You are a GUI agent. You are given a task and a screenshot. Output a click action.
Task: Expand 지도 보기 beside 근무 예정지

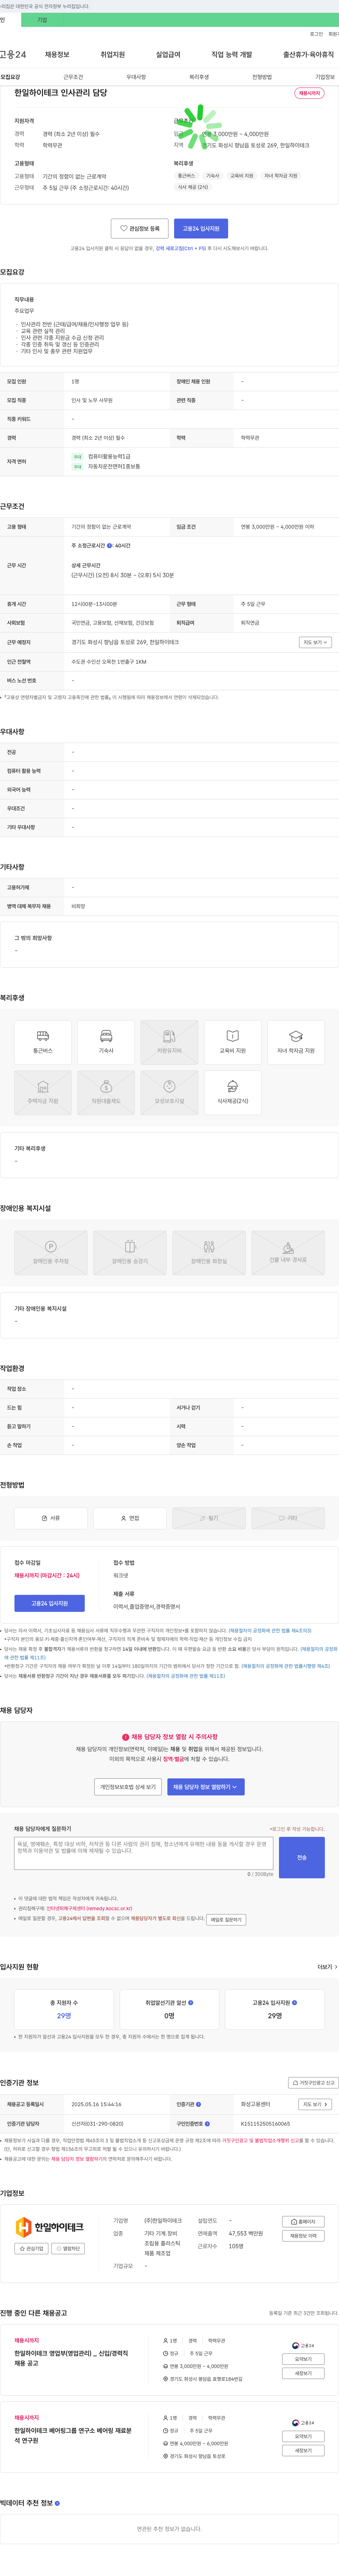(315, 642)
